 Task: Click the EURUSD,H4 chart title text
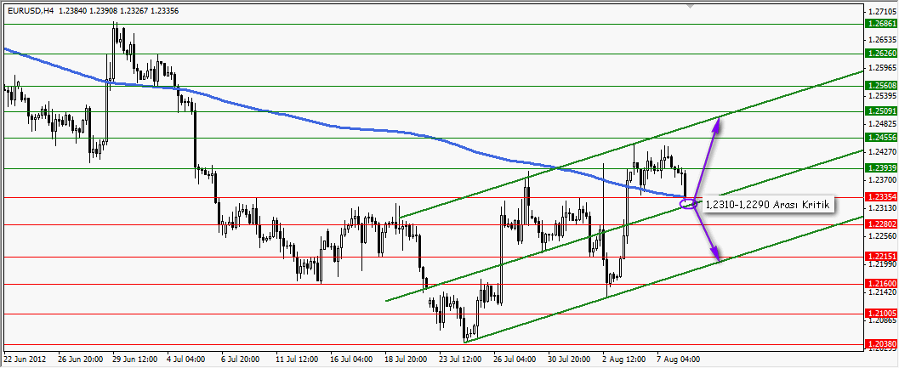[31, 11]
